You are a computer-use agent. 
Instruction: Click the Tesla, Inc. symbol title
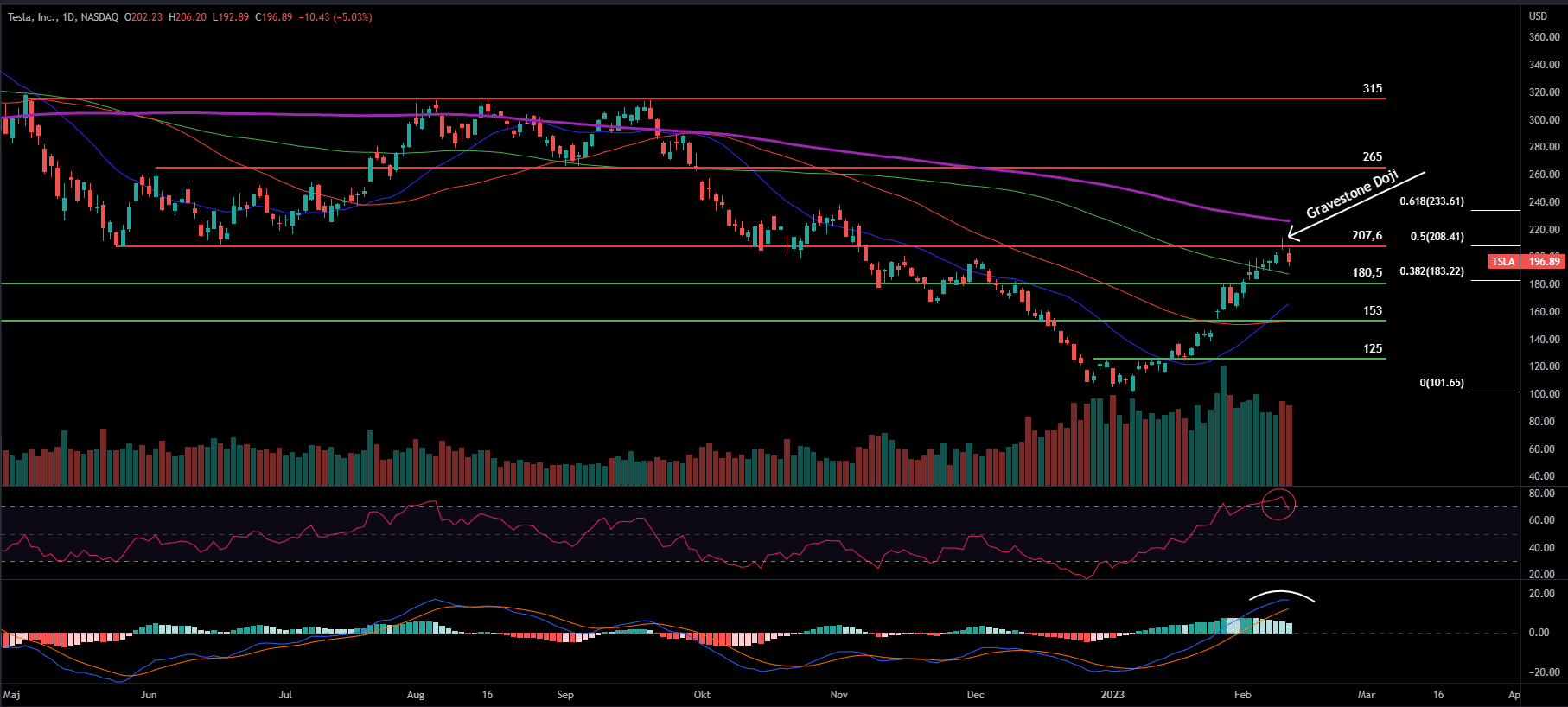pyautogui.click(x=31, y=17)
